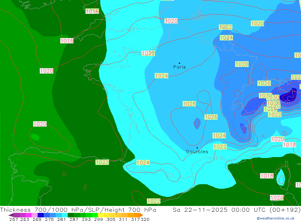This screenshot has width=301, height=221.
Task: Click the word Thickness in the chart title
Action: (x=15, y=210)
